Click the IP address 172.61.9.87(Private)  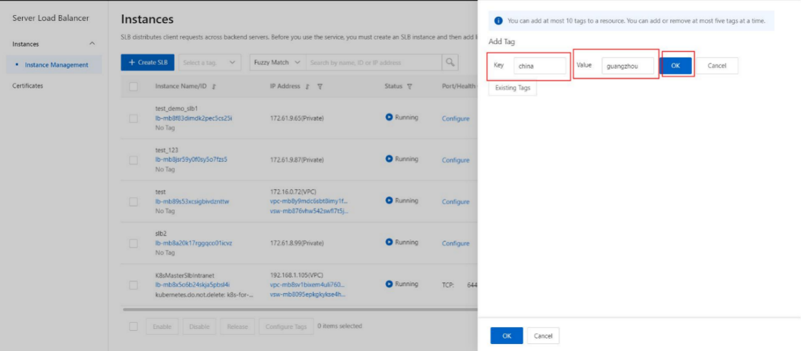point(297,160)
